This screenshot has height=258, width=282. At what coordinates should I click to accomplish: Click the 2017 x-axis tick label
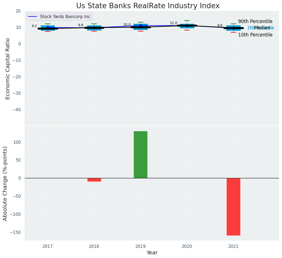[48, 246]
